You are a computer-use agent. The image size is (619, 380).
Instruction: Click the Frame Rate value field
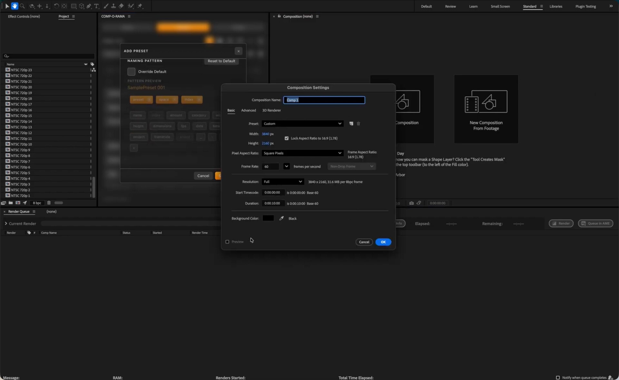click(270, 166)
